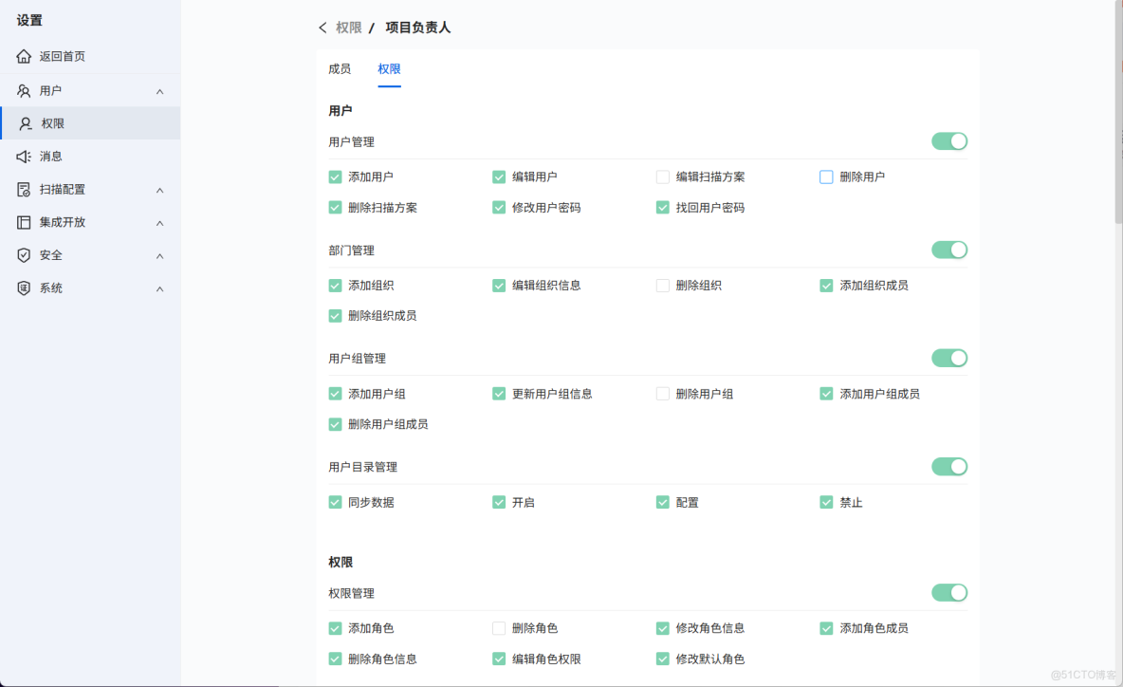The width and height of the screenshot is (1123, 687).
Task: Click the 集成开放 grid icon
Action: click(x=22, y=222)
